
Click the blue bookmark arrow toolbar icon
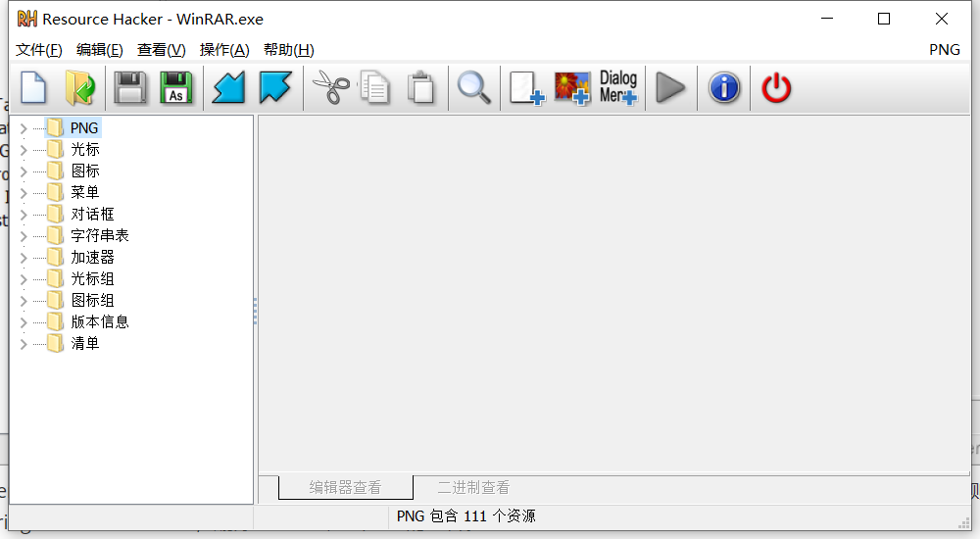275,87
